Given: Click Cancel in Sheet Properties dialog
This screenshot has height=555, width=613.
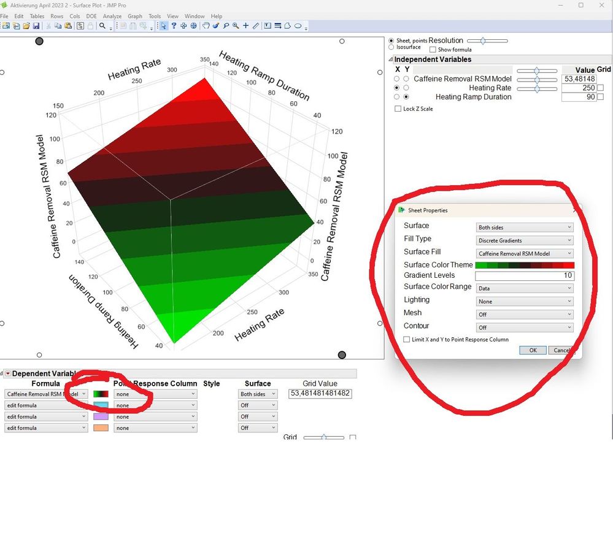Looking at the screenshot, I should [x=561, y=350].
